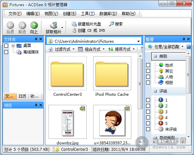Pin the 预览 panel
Screen dimensions: 194x155
point(36,105)
